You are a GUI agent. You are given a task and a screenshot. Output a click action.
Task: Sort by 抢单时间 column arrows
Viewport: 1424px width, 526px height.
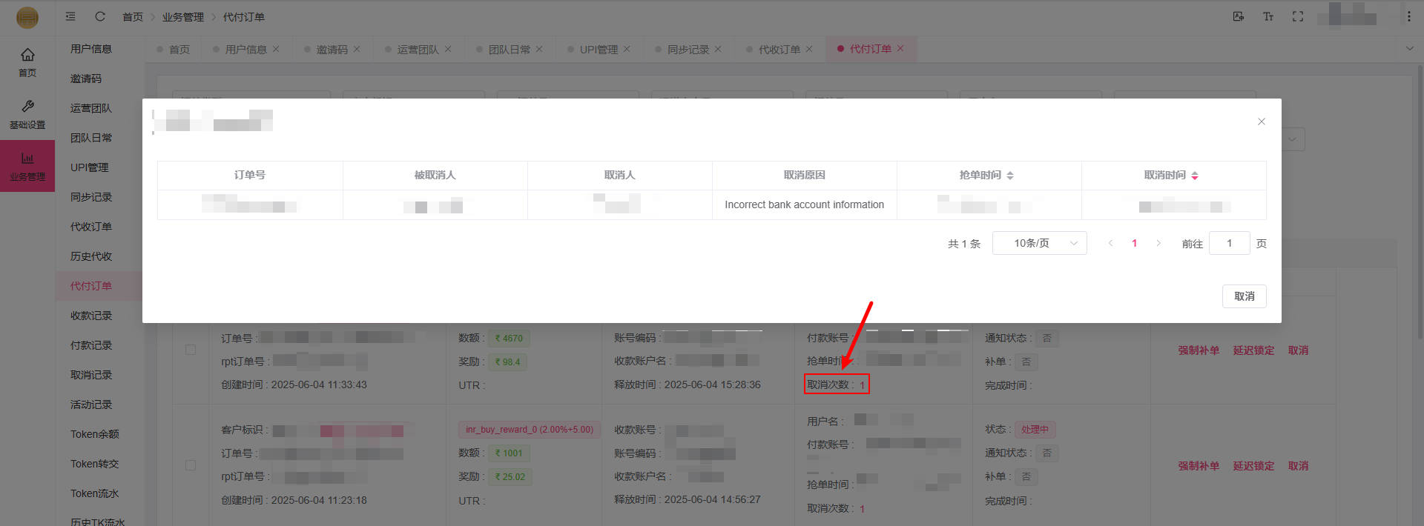point(1009,176)
